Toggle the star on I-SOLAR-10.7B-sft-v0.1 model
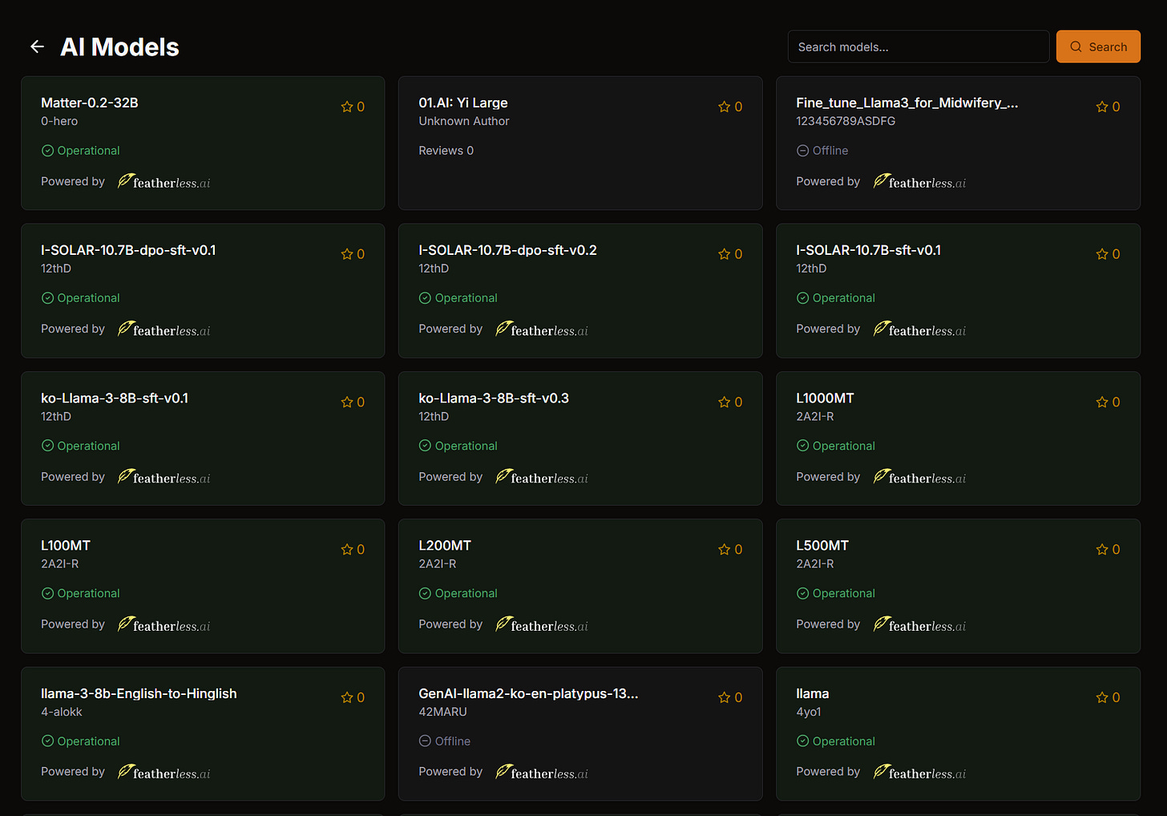This screenshot has width=1167, height=816. [x=1103, y=253]
